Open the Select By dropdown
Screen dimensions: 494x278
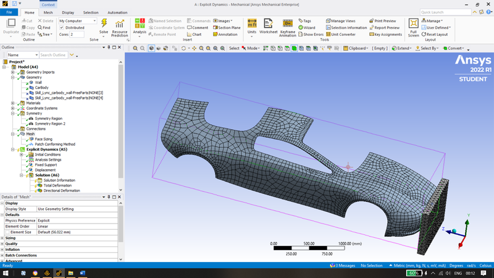(427, 48)
